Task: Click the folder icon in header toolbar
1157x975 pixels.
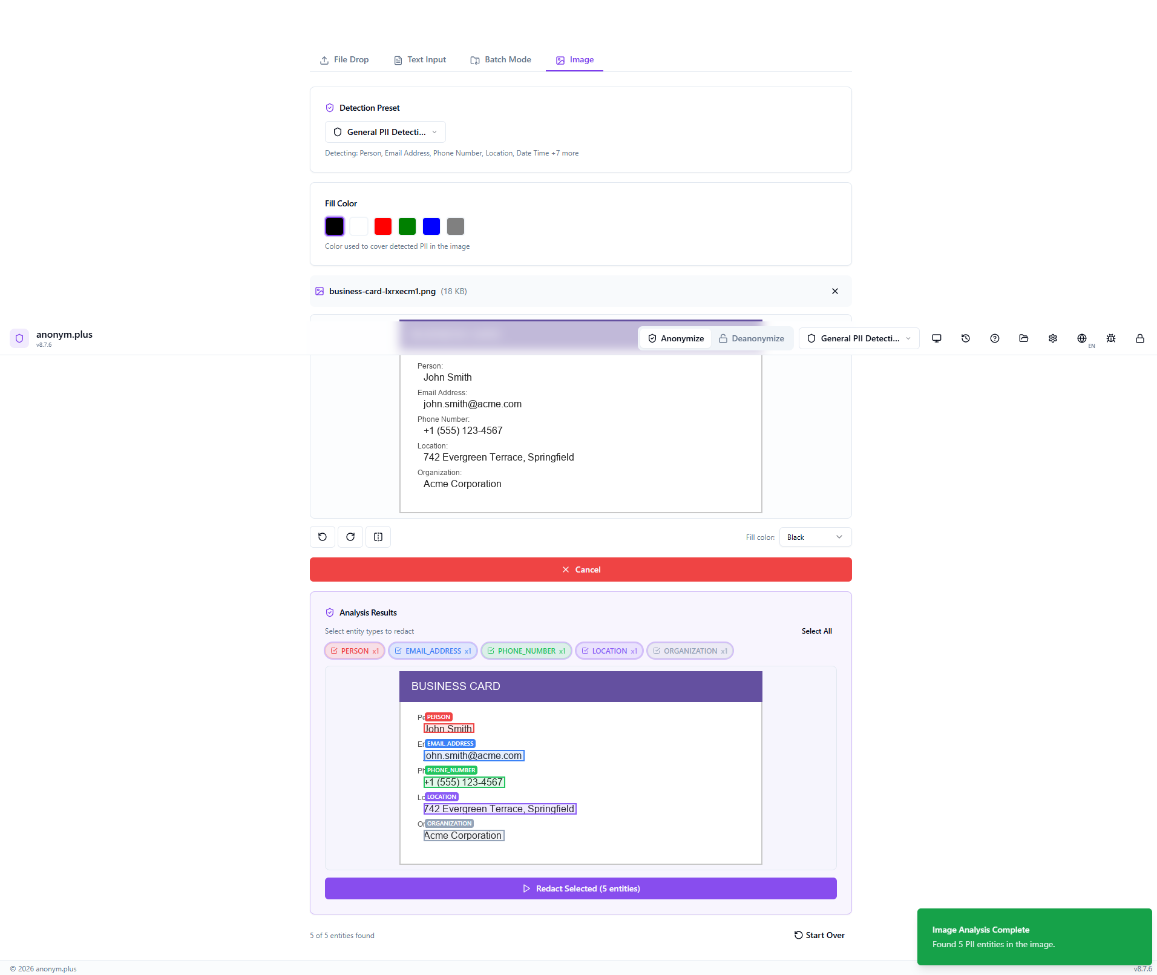Action: (1023, 338)
